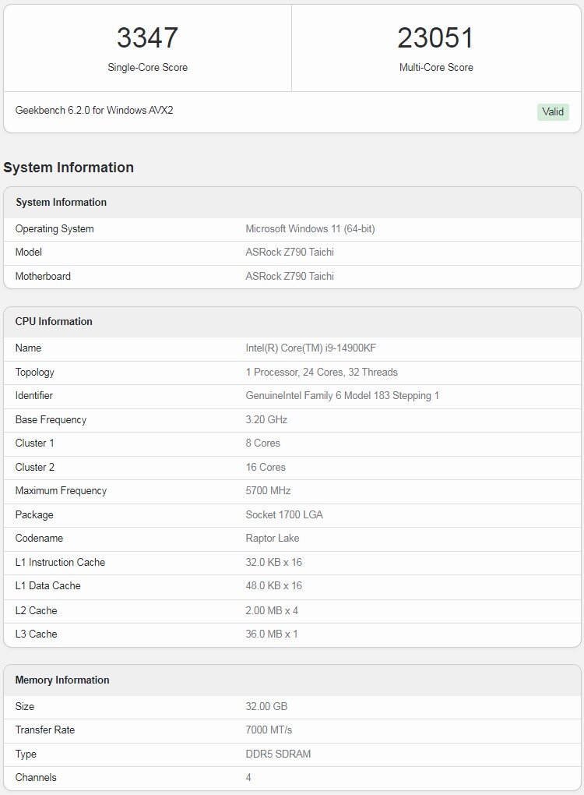Select the '48.0 KB x 16' value
This screenshot has width=584, height=795.
(x=273, y=585)
